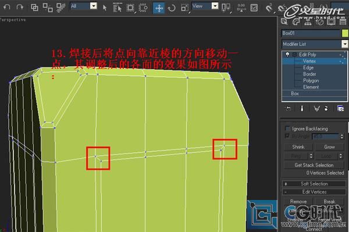Select the Edge sub-object level
The width and height of the screenshot is (349, 232).
(308, 67)
